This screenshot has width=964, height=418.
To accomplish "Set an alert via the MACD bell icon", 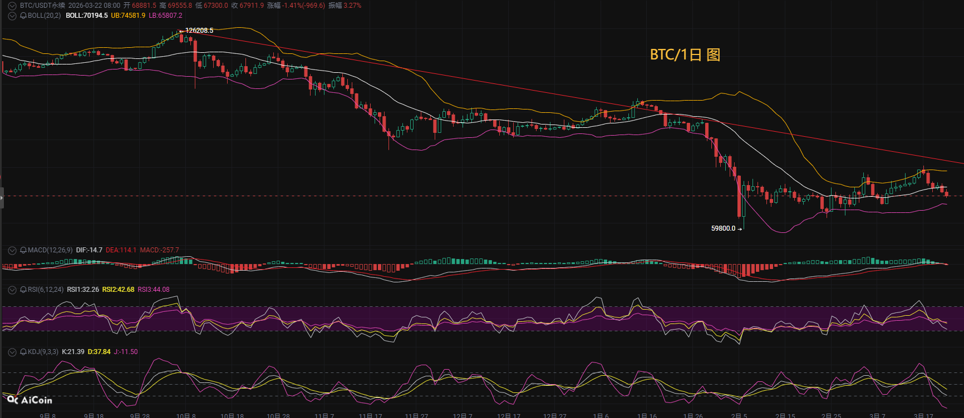I will click(23, 250).
